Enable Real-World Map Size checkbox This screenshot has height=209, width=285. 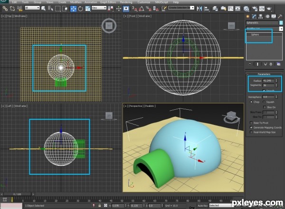[x=251, y=132]
